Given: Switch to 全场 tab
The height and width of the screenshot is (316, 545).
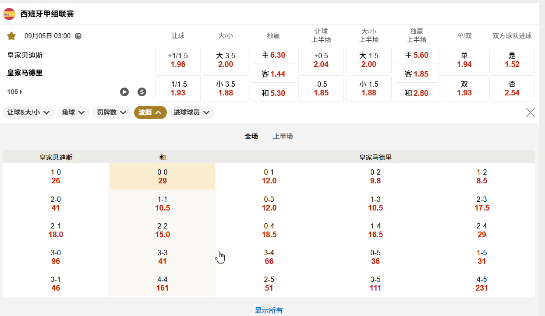Looking at the screenshot, I should click(251, 136).
